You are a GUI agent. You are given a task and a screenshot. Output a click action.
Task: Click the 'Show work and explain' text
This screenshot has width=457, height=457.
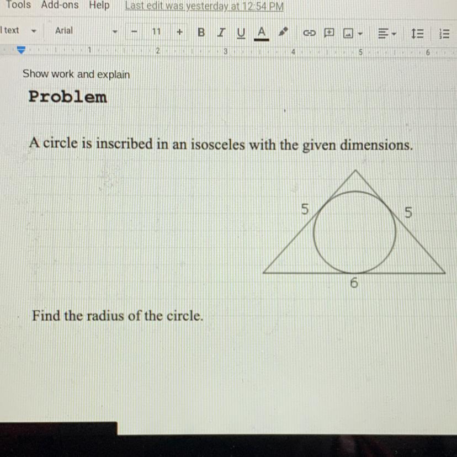tap(76, 75)
